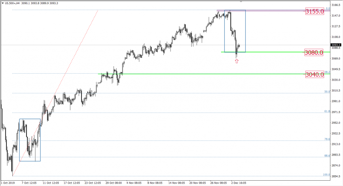This screenshot has height=186, width=343.
Task: Click the 2991.0 value on the price scale
Action: pyautogui.click(x=336, y=101)
